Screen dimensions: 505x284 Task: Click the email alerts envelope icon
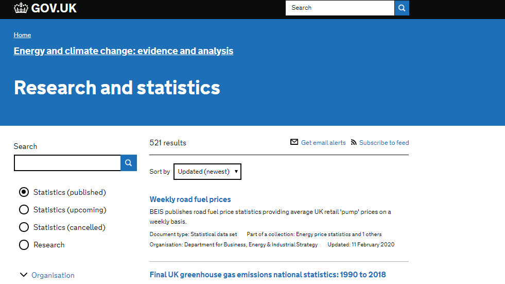tap(294, 142)
